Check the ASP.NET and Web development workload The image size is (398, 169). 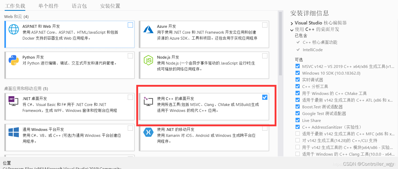click(x=130, y=25)
